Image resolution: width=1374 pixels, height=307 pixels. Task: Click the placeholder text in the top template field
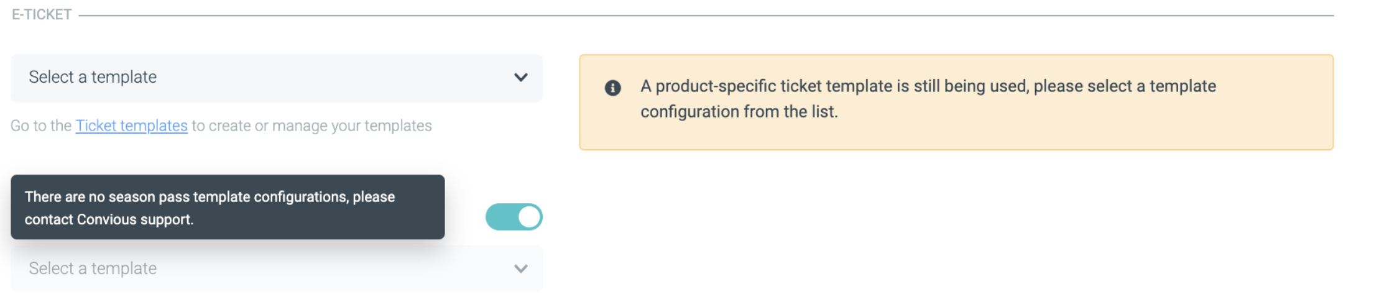coord(93,77)
